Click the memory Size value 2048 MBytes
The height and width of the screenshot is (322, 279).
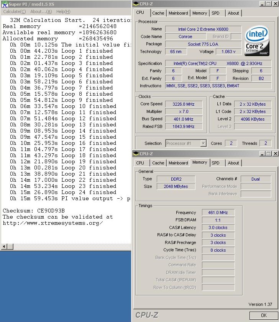click(176, 186)
